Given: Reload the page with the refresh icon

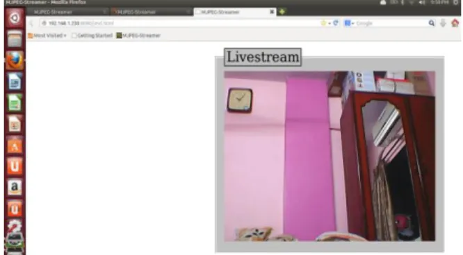Looking at the screenshot, I should click(x=336, y=23).
